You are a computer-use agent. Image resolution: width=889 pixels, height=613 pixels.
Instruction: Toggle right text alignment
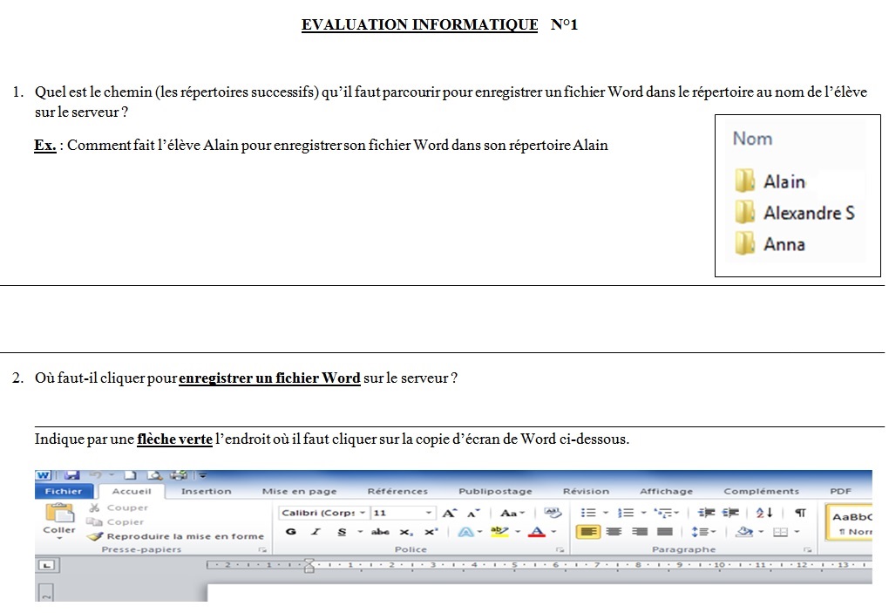click(x=640, y=532)
